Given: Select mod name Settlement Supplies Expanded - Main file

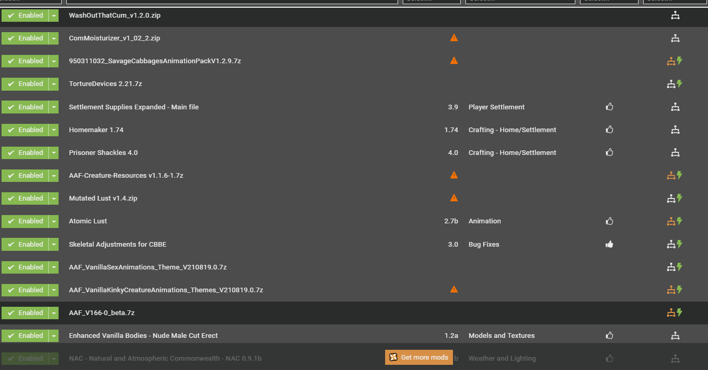Looking at the screenshot, I should [134, 107].
